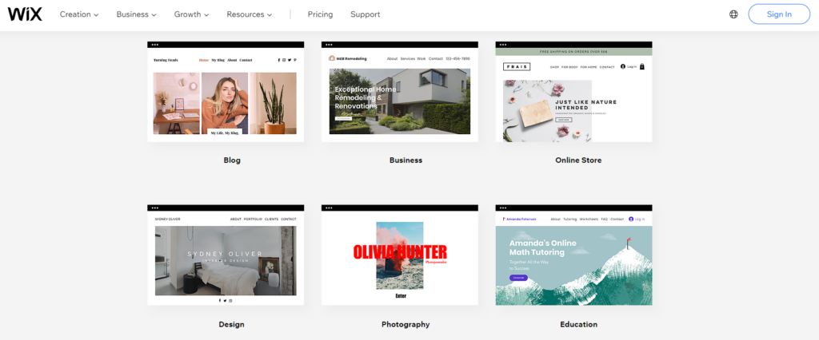Expand the Creation dropdown menu

(79, 14)
